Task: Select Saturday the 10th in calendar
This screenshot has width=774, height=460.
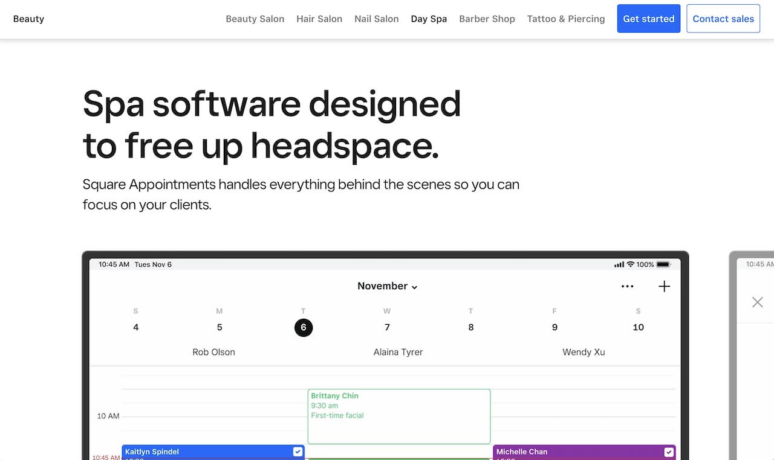Action: coord(638,327)
